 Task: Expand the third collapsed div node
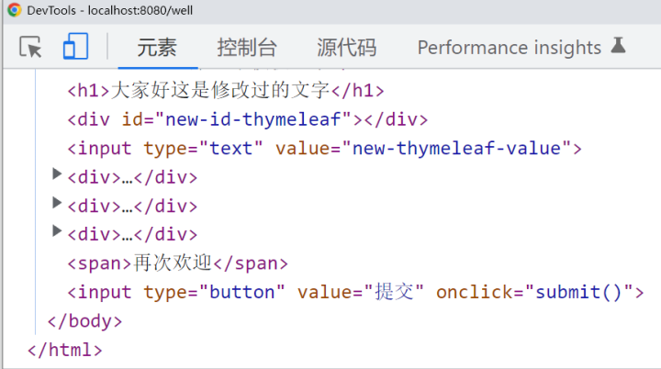[x=57, y=230]
